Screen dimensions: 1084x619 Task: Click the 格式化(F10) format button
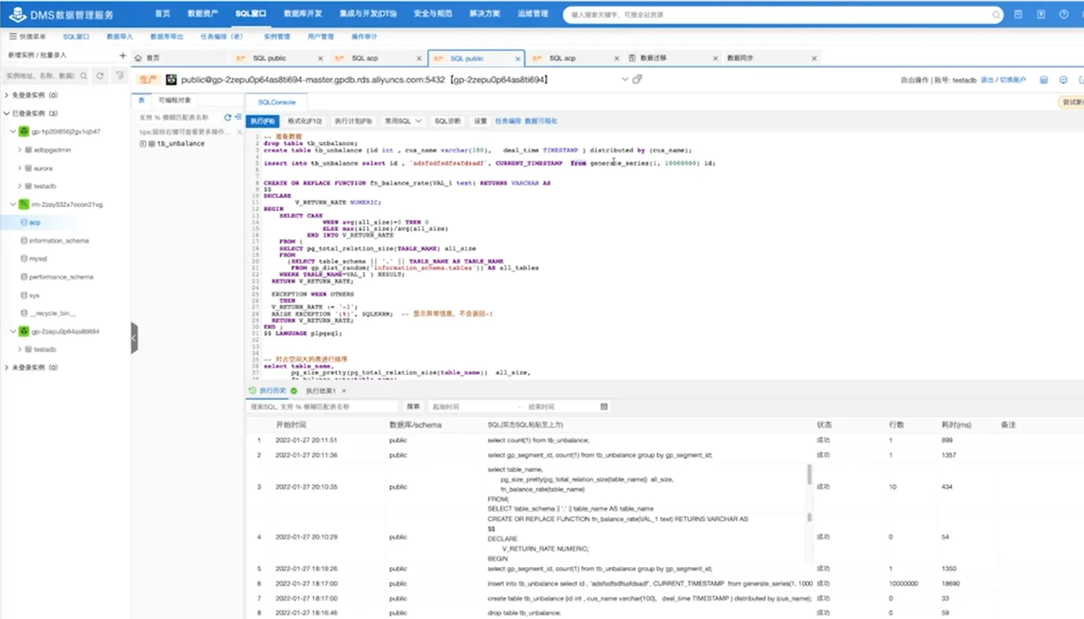click(304, 121)
